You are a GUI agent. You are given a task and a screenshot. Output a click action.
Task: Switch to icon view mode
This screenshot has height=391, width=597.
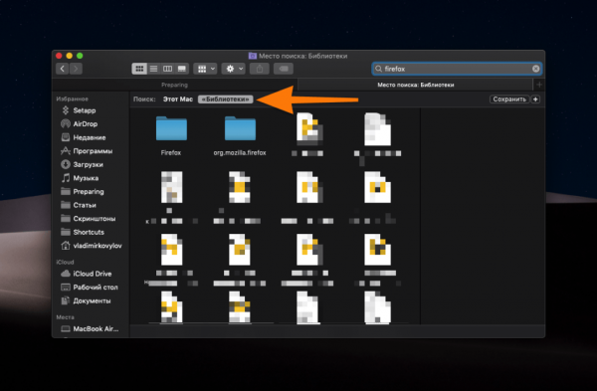click(x=139, y=69)
